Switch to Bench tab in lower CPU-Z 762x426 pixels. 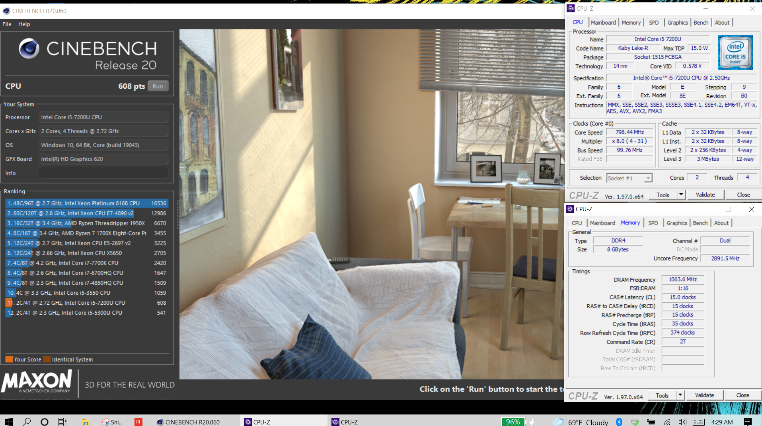700,223
